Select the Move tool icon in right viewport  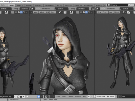coord(103,9)
